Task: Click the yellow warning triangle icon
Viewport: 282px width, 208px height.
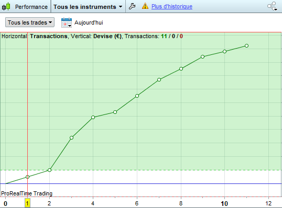Action: [x=145, y=6]
